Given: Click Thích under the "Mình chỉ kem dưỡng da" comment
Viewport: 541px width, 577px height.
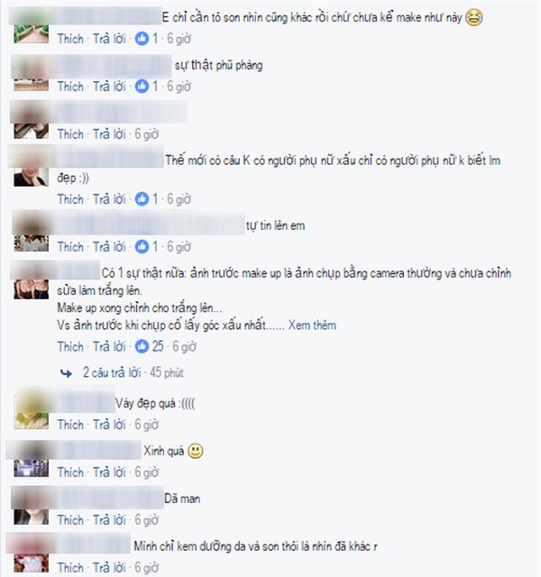Looking at the screenshot, I should 70,567.
